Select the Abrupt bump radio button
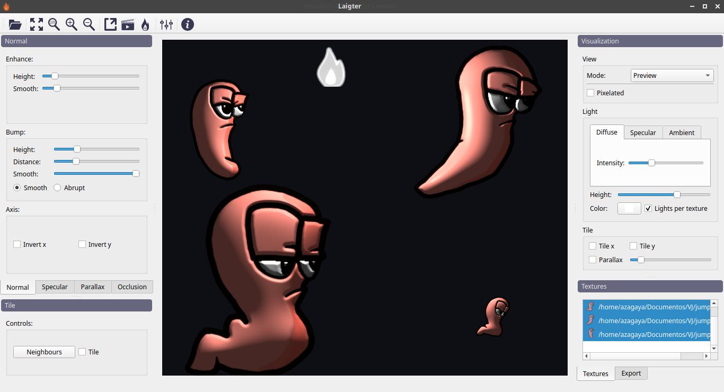Viewport: 724px width, 392px height. point(57,188)
